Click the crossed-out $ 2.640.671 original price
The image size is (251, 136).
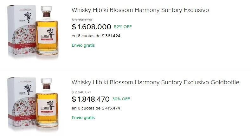pyautogui.click(x=81, y=92)
